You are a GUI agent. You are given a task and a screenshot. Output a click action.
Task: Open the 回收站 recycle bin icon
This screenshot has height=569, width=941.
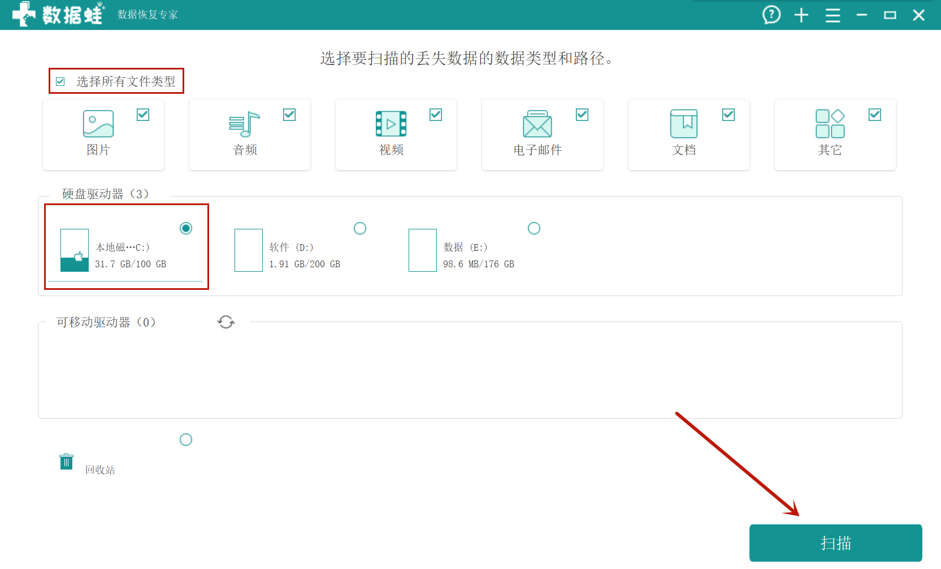click(x=66, y=461)
